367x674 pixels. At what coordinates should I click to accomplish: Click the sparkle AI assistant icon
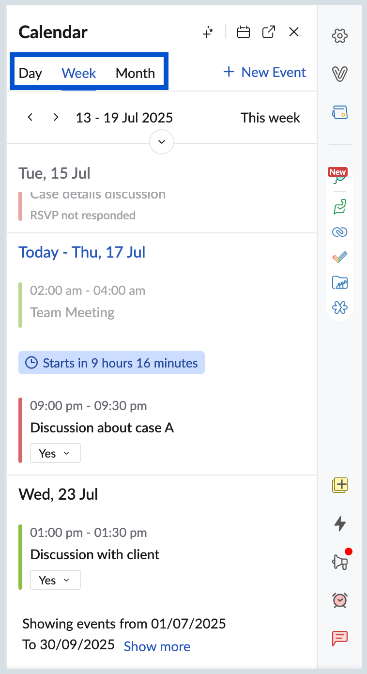tap(208, 32)
